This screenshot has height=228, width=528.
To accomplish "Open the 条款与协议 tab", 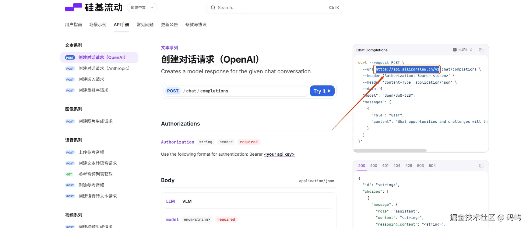I will (x=196, y=25).
